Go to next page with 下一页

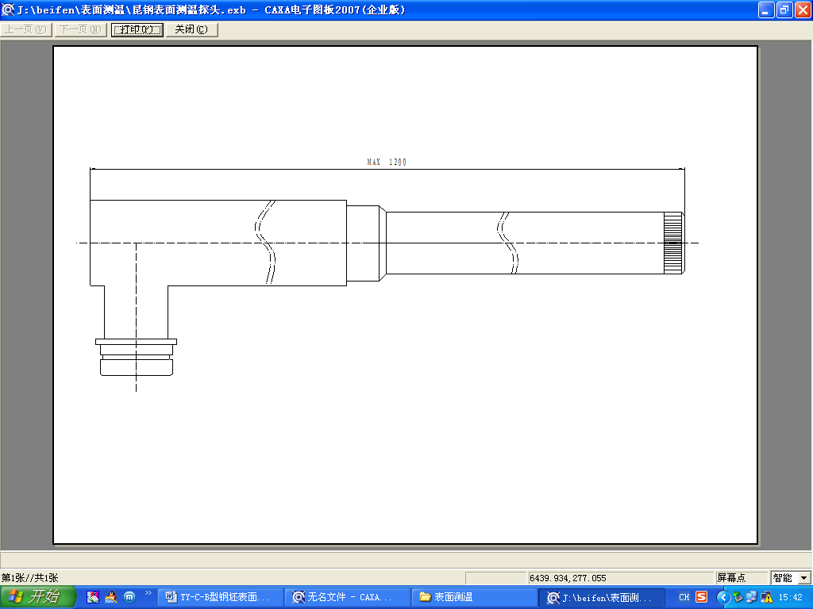[x=79, y=29]
